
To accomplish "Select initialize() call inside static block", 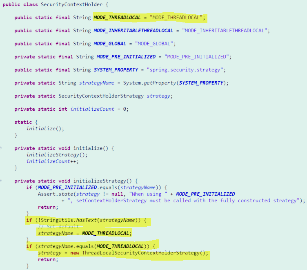I will point(45,129).
